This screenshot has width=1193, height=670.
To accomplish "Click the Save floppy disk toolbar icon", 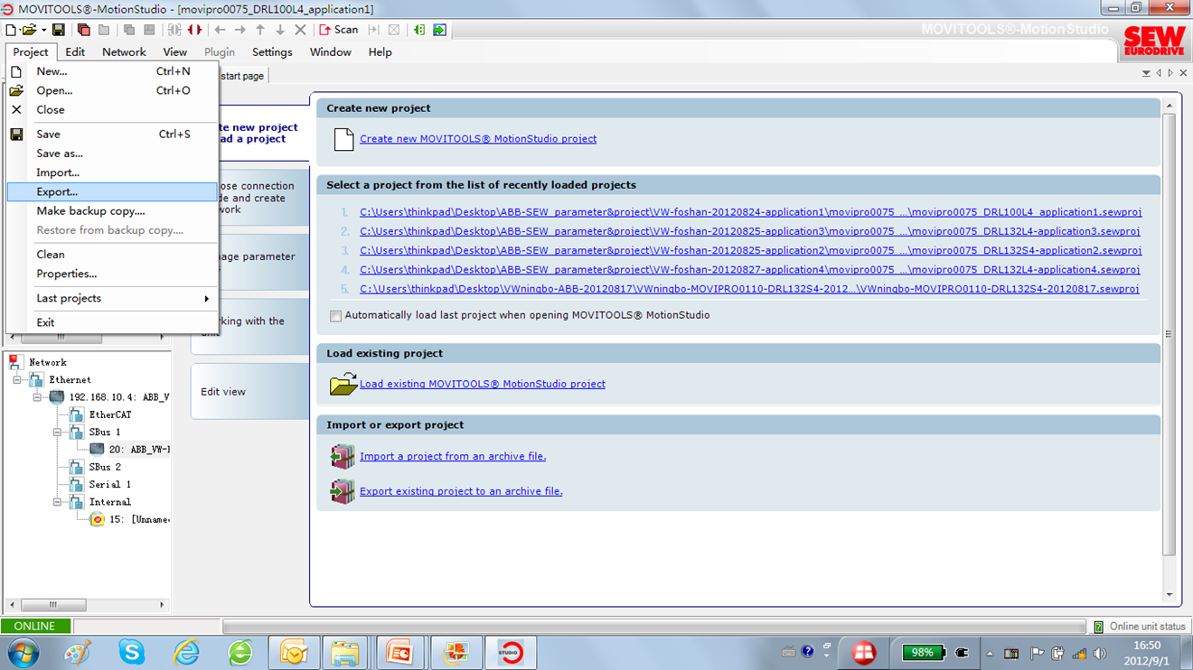I will point(58,30).
